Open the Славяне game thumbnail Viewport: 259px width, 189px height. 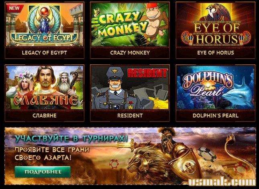(x=45, y=88)
